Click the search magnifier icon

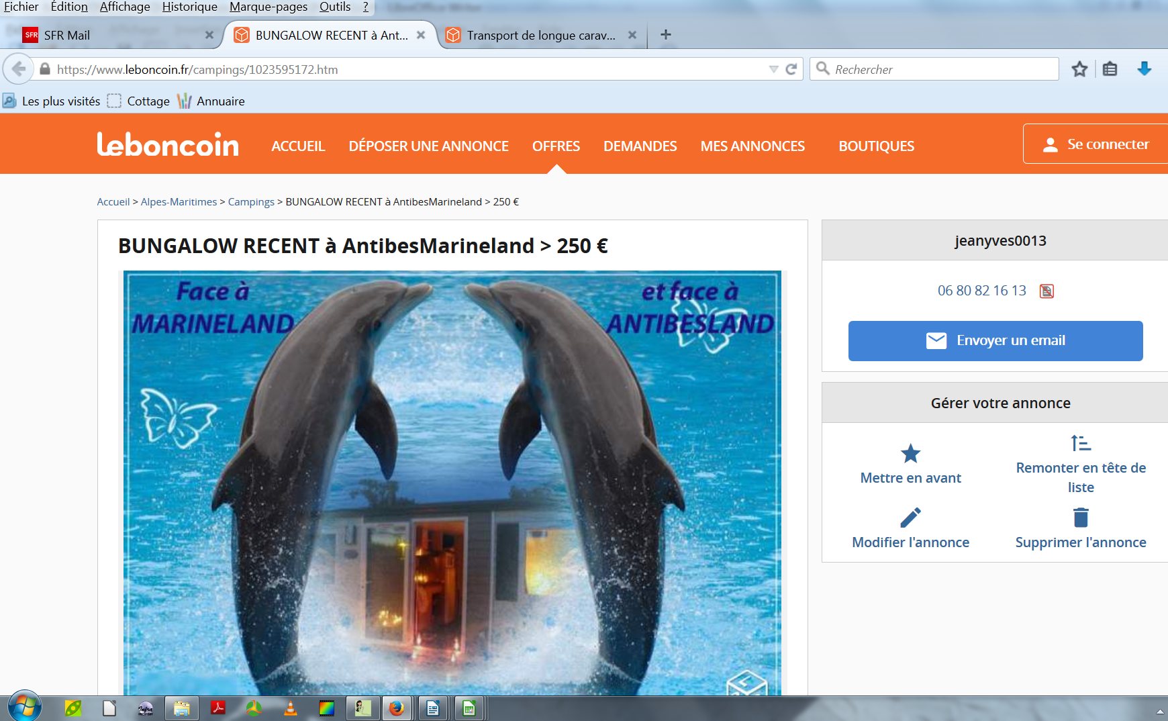822,68
